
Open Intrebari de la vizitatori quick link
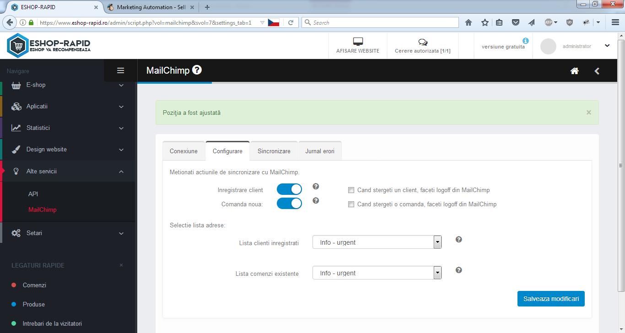tap(52, 323)
